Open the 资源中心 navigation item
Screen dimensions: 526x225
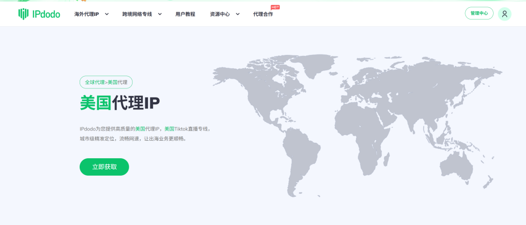coord(220,14)
